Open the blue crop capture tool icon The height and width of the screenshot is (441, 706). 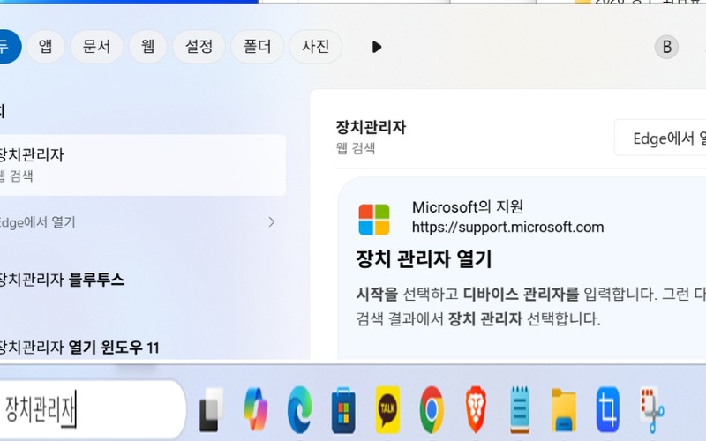pyautogui.click(x=607, y=410)
